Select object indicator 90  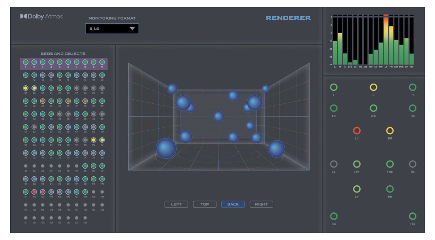tap(102, 166)
